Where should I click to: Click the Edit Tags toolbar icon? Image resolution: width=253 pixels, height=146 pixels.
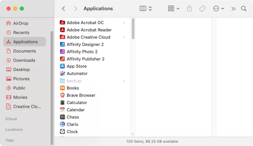pyautogui.click(x=202, y=9)
